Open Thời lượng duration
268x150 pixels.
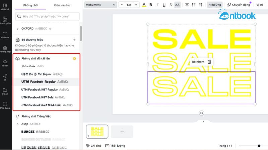pos(115,146)
